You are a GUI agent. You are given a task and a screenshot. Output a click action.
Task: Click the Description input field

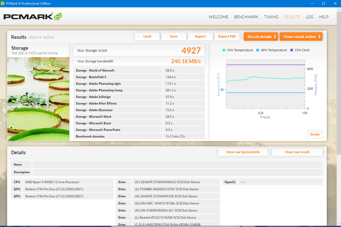point(177,172)
